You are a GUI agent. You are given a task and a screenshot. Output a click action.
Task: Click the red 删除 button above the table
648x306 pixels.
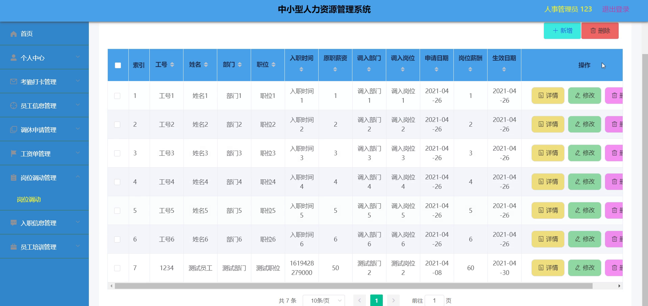coord(600,31)
